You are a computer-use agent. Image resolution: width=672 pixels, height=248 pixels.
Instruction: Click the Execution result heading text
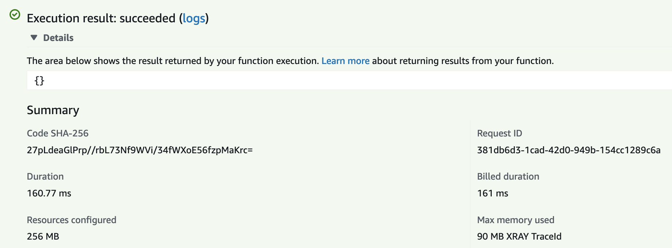click(101, 18)
